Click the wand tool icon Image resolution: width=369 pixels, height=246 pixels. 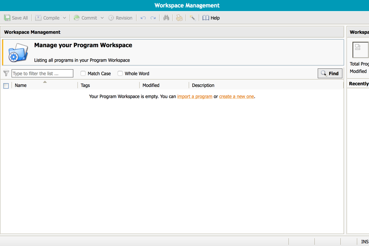pos(192,18)
